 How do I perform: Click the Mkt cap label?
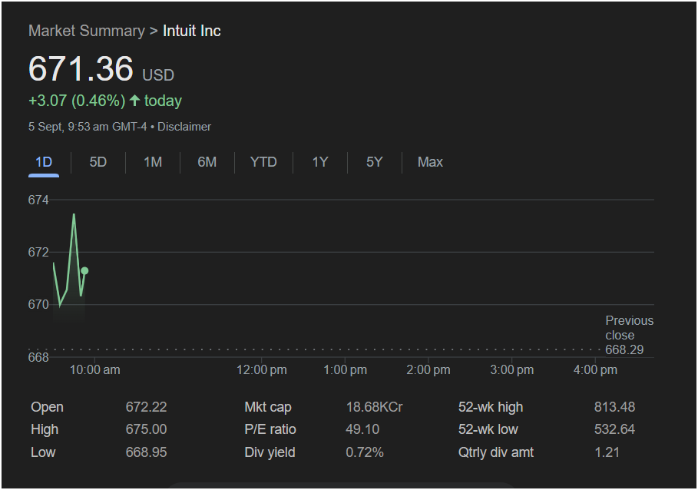pyautogui.click(x=268, y=407)
